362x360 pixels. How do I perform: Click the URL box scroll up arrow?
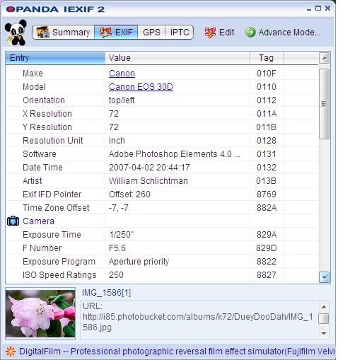[324, 307]
